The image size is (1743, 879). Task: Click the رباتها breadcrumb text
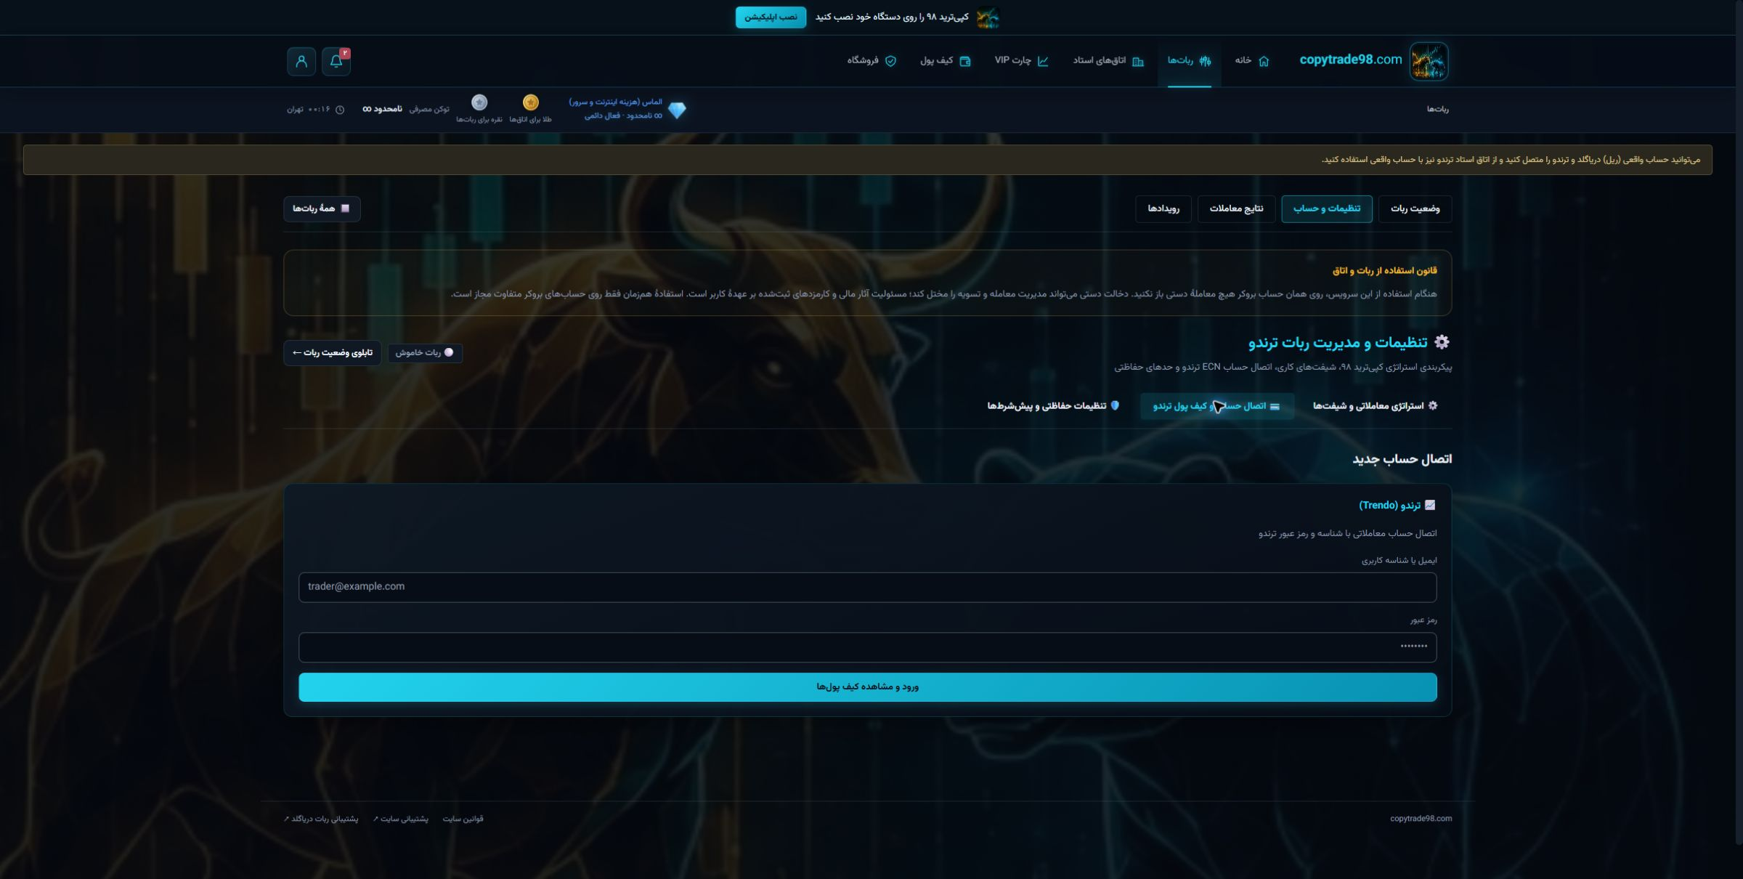tap(1437, 110)
